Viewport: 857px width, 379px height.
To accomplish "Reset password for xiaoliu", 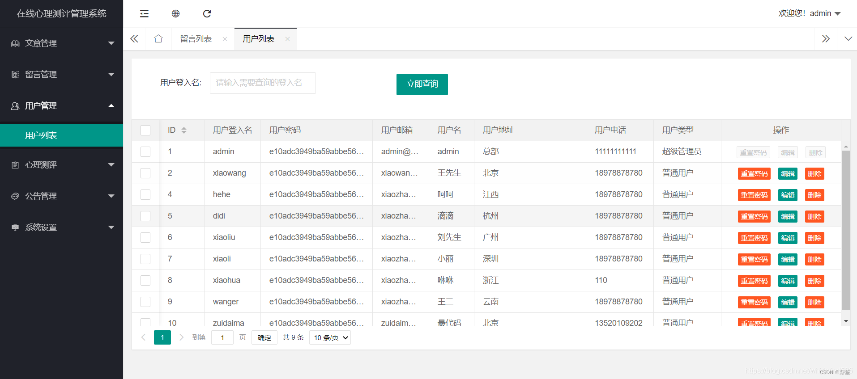I will (x=754, y=238).
